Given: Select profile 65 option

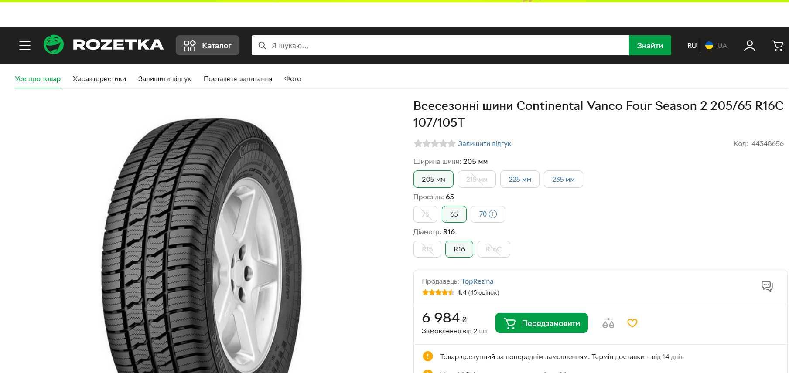Looking at the screenshot, I should tap(454, 214).
